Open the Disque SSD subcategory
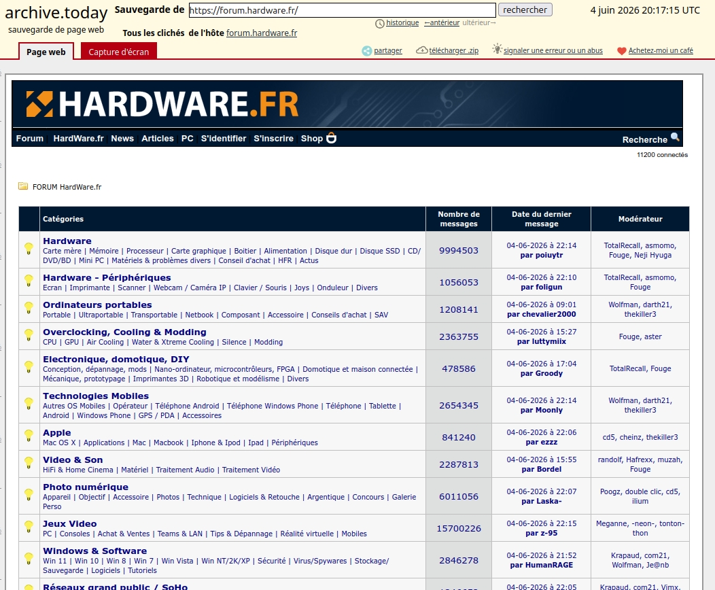This screenshot has height=590, width=715. coord(380,251)
